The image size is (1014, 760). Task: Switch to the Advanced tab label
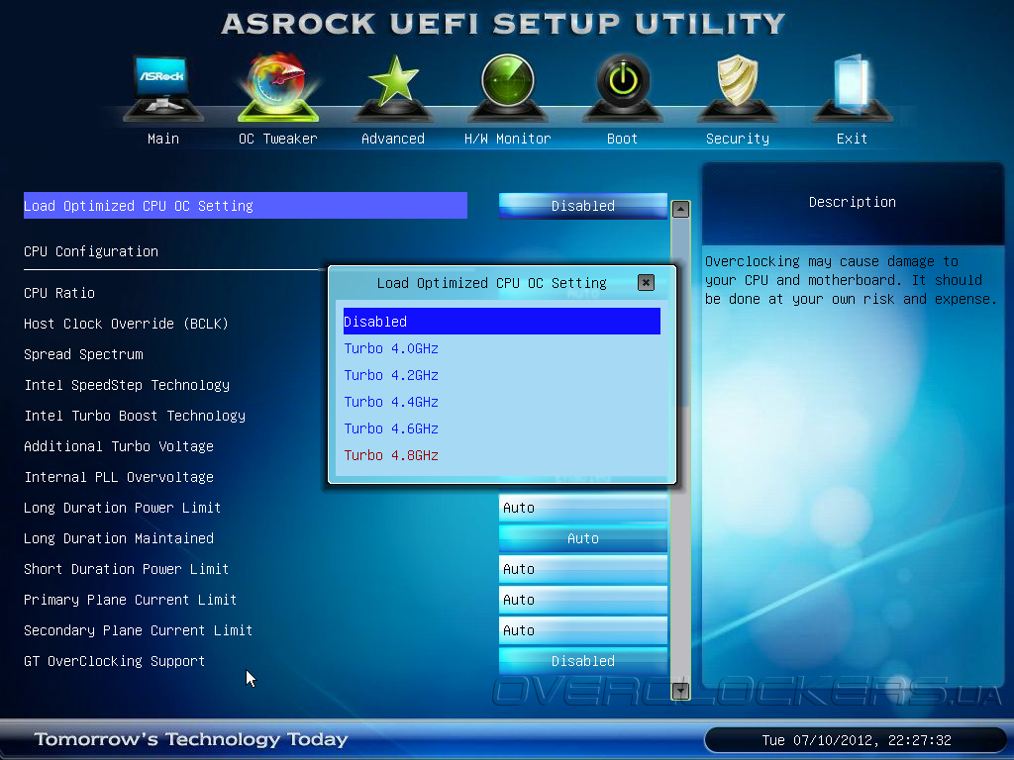pyautogui.click(x=393, y=139)
